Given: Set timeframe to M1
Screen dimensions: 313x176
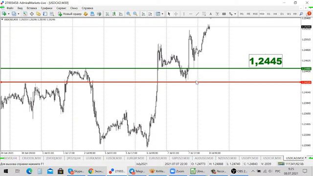Looking at the screenshot, I should click(242, 14).
